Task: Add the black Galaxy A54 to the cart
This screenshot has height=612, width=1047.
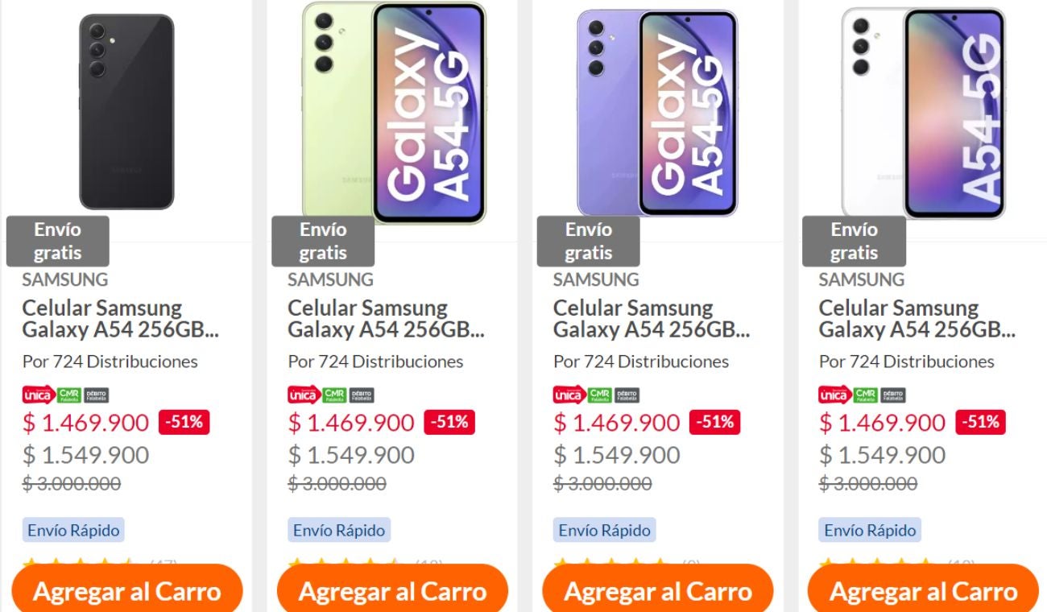Action: point(126,592)
